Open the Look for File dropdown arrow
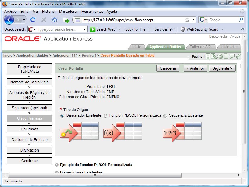 pyautogui.click(x=149, y=29)
